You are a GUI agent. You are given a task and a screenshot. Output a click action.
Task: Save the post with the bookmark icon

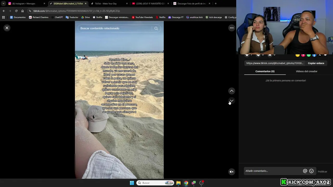[x=270, y=55]
